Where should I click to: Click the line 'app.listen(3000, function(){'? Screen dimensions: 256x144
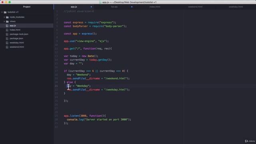85,116
